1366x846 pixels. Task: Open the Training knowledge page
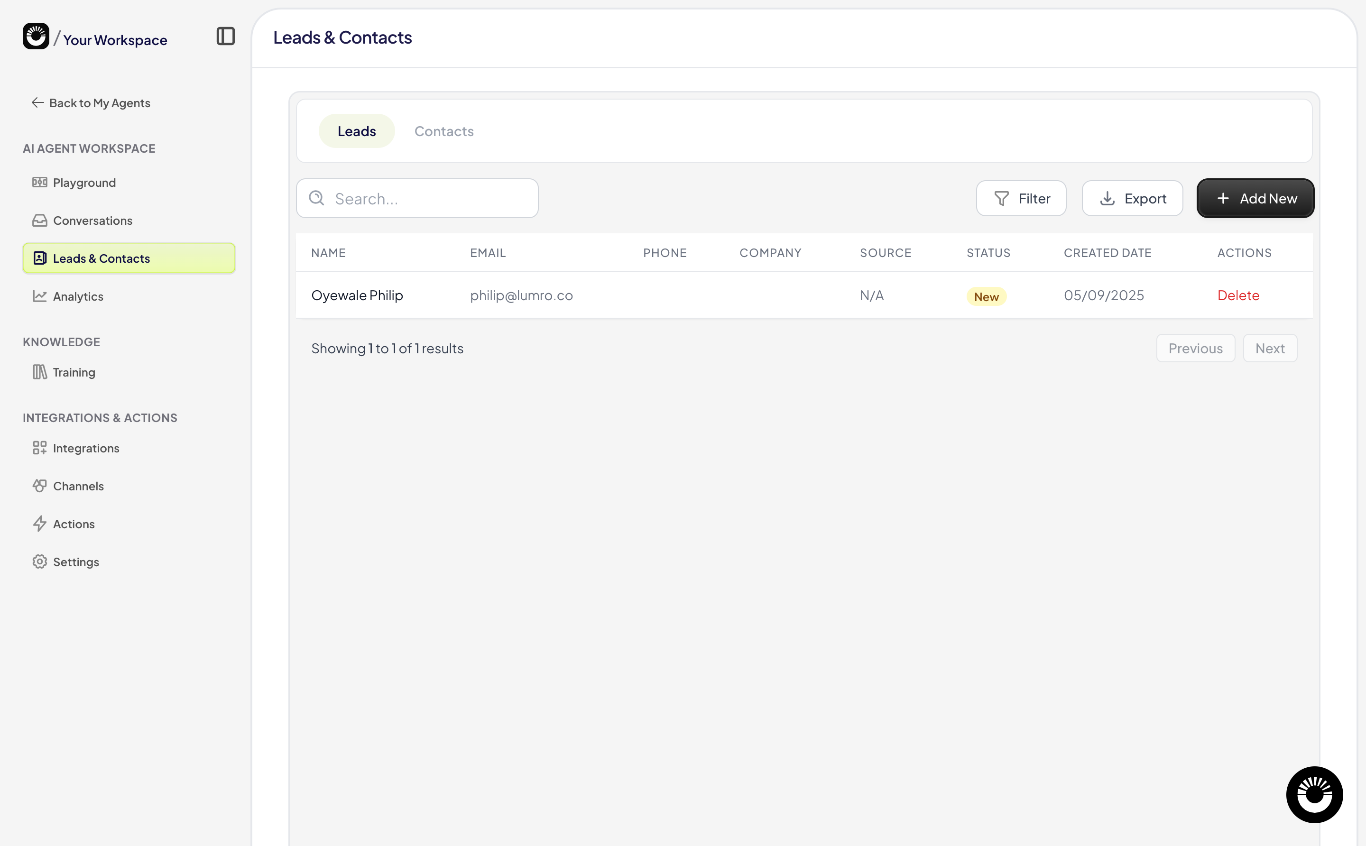pyautogui.click(x=74, y=372)
